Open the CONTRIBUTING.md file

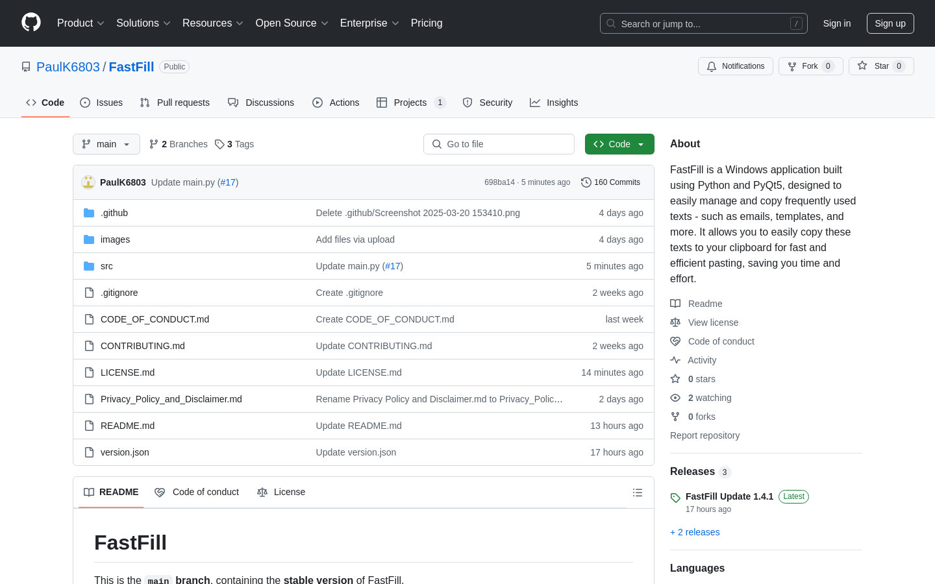click(x=143, y=346)
